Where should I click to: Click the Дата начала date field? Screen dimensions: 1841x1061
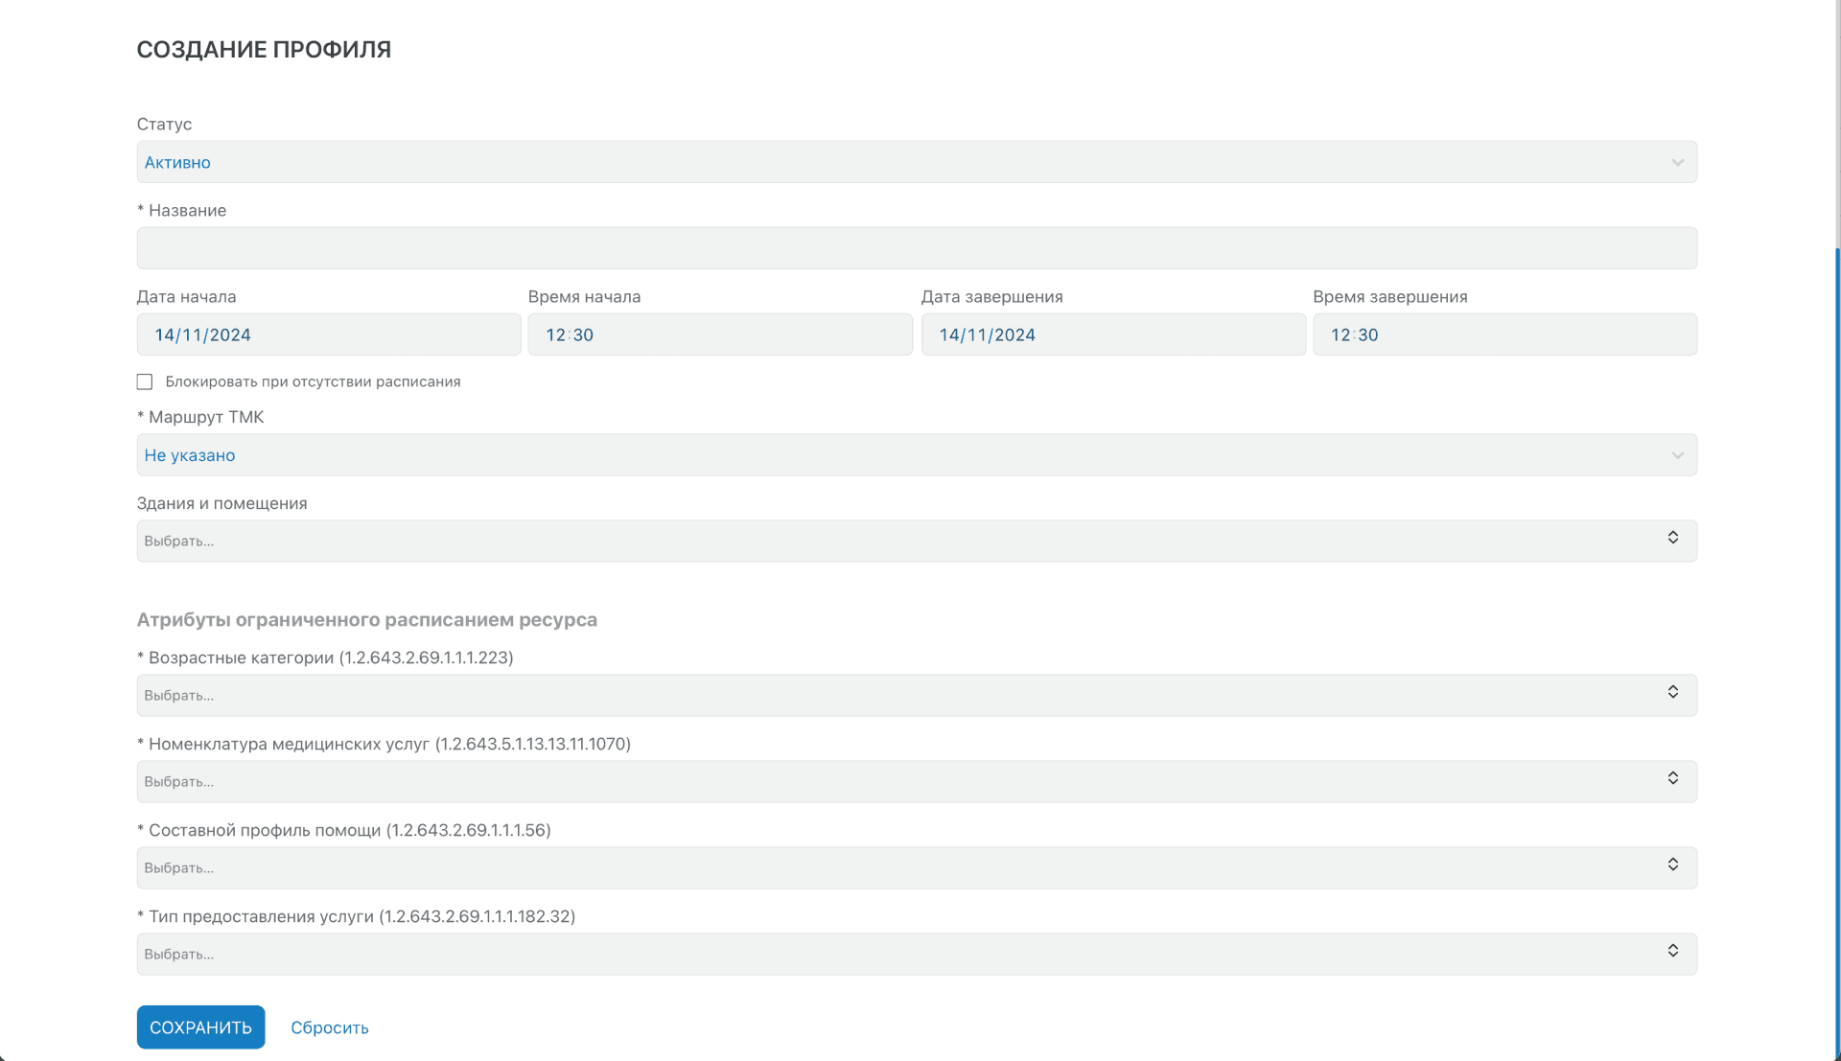[x=328, y=334]
